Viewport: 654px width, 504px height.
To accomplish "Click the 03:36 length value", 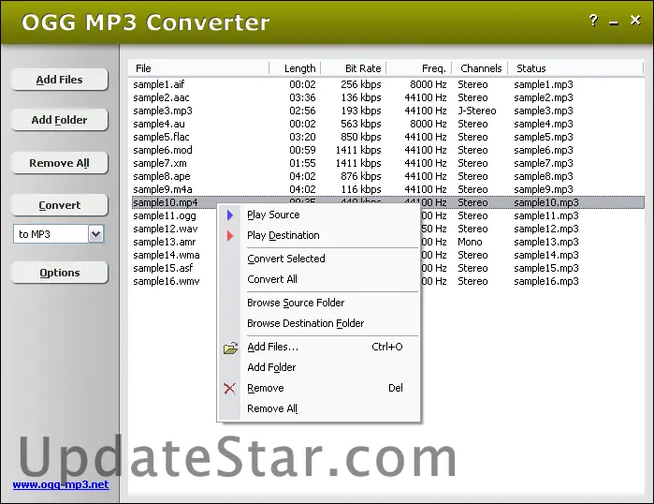I will click(302, 97).
